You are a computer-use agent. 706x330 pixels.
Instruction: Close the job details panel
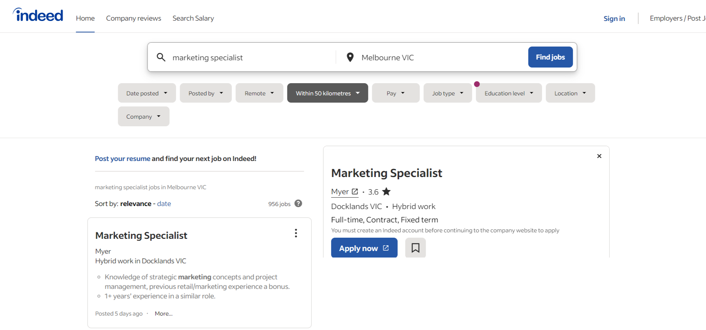(599, 156)
